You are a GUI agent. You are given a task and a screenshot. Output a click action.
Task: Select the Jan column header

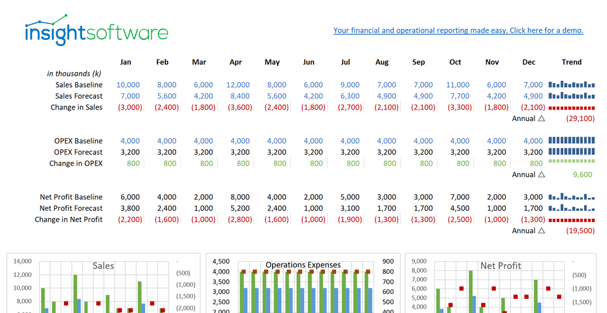tap(125, 62)
